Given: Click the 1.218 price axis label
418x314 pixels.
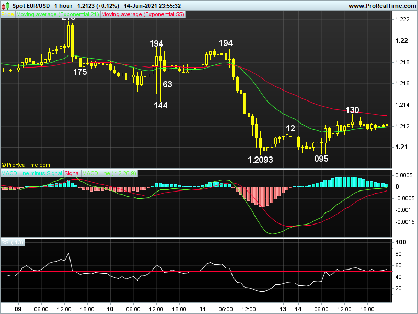Looking at the screenshot, I should coord(402,62).
